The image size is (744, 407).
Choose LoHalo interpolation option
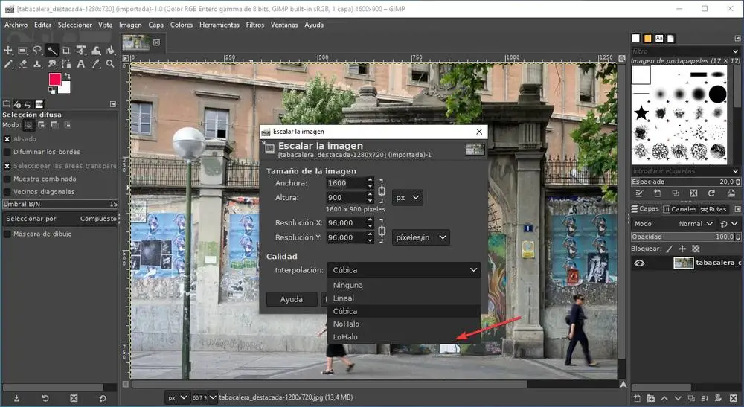[404, 337]
